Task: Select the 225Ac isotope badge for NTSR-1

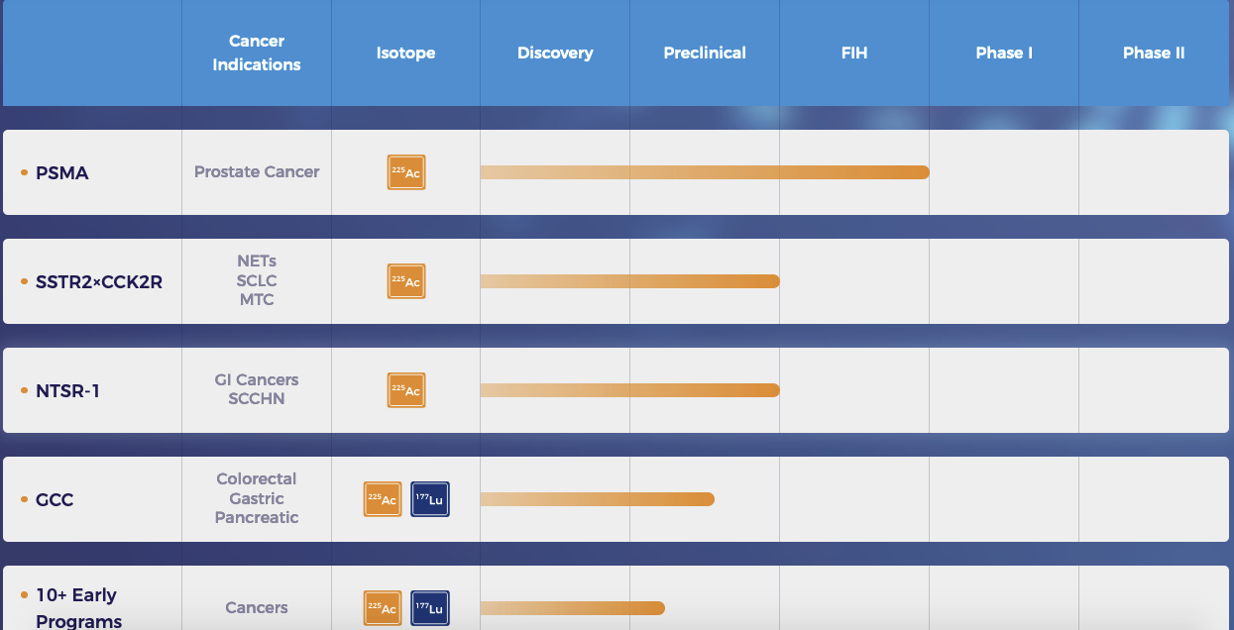Action: point(406,390)
